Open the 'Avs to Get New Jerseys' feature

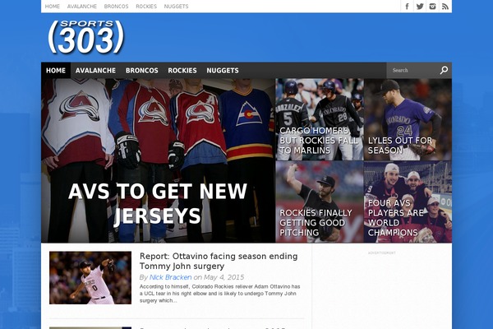pos(158,160)
